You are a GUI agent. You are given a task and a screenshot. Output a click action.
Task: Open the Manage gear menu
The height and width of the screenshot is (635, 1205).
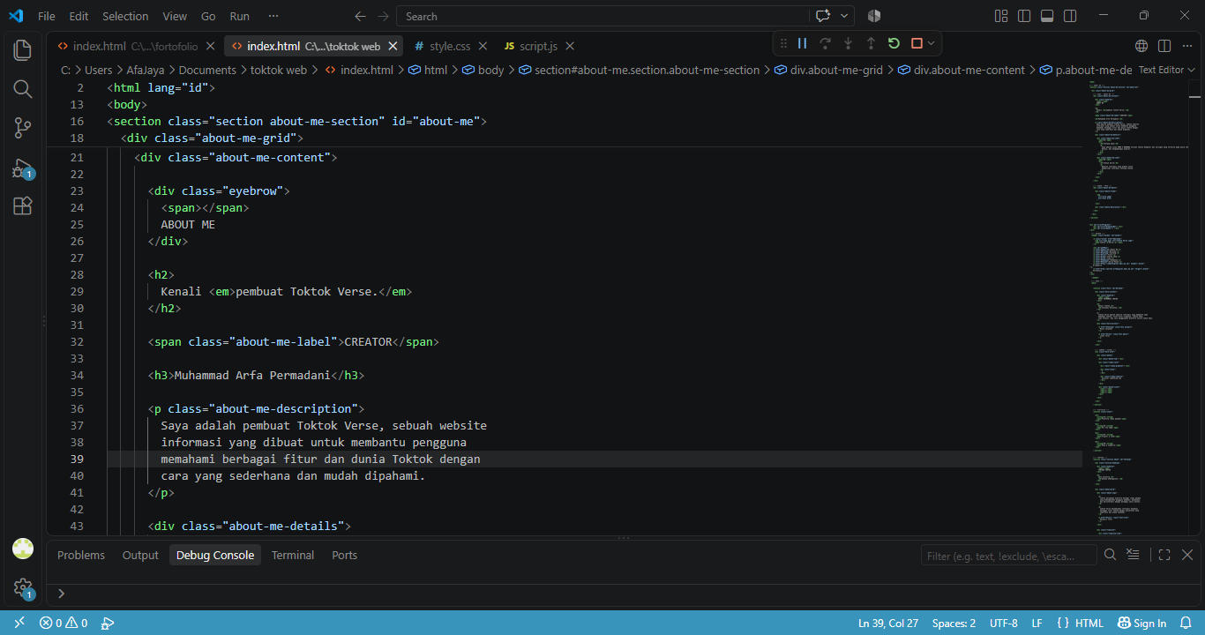23,587
